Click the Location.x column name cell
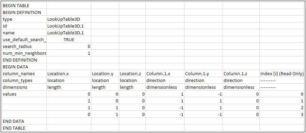This screenshot has width=306, height=133. pos(69,74)
